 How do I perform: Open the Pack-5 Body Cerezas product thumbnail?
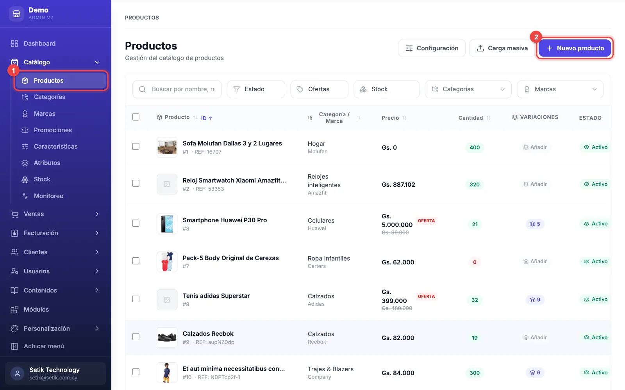[167, 262]
